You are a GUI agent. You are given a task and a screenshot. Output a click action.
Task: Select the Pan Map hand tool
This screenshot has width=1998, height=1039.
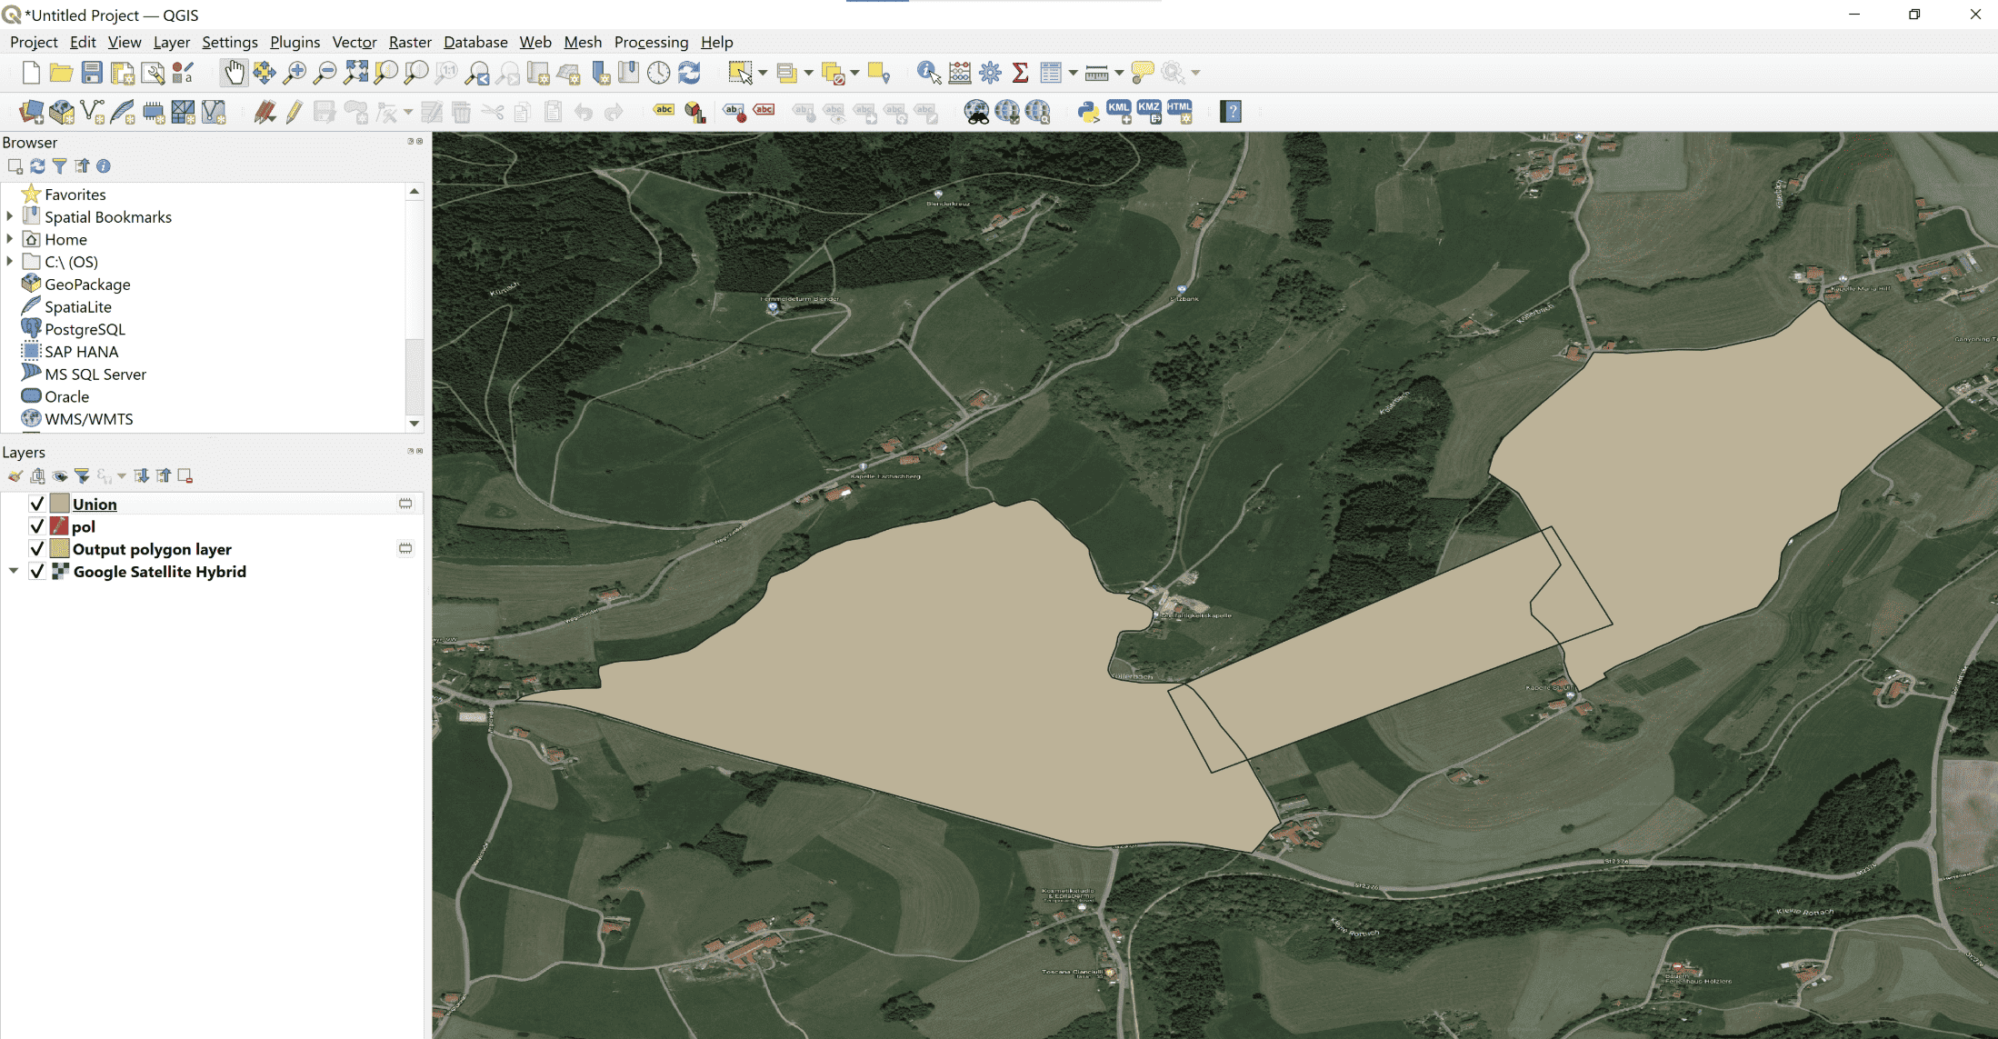(x=234, y=73)
